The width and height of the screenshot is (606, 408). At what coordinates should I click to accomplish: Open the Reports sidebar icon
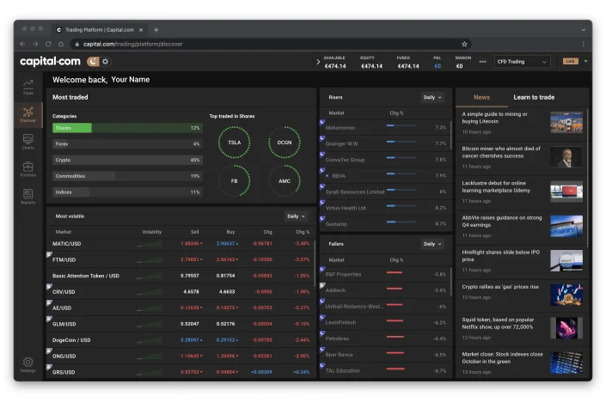point(28,196)
